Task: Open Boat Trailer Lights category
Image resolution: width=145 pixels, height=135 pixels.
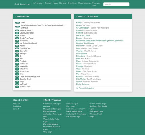Action: coord(94,79)
